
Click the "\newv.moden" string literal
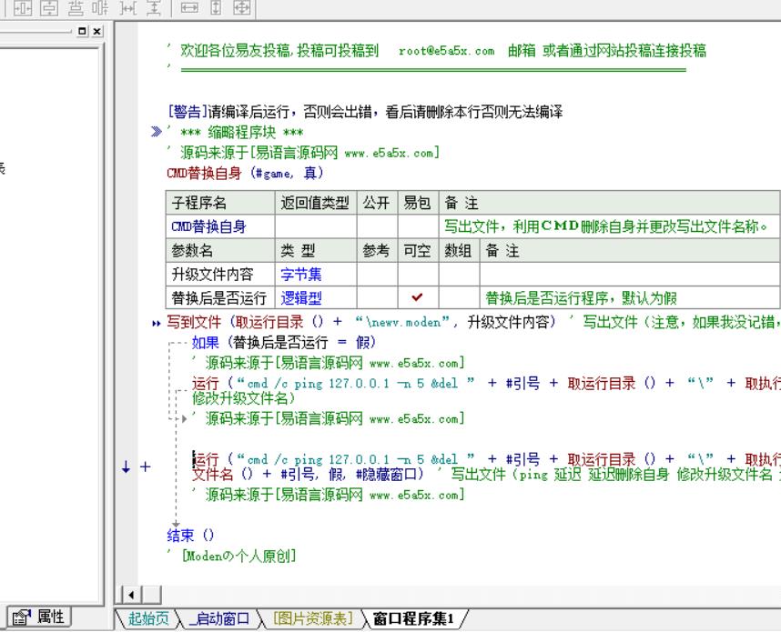coord(402,323)
